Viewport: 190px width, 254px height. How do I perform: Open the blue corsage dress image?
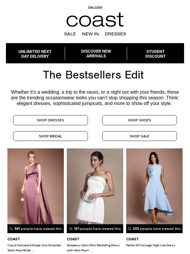click(154, 186)
